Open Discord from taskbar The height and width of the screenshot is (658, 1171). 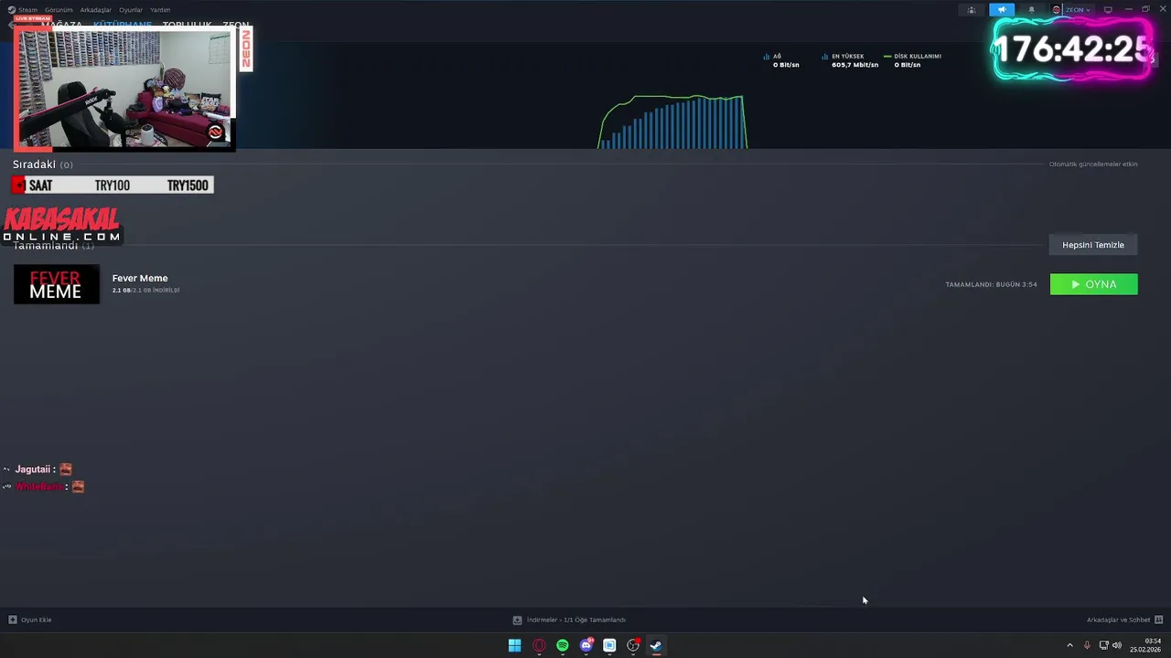click(586, 645)
